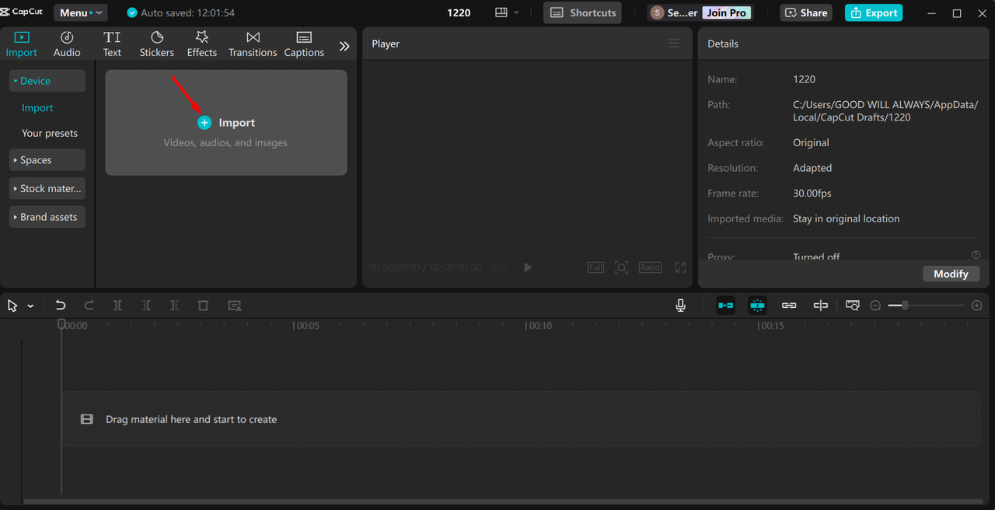The height and width of the screenshot is (510, 995).
Task: Click the timeline cover settings icon
Action: [853, 306]
